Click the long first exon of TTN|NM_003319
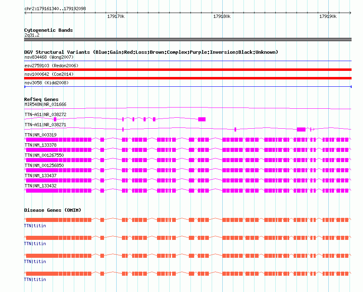The image size is (363, 292). 42,140
